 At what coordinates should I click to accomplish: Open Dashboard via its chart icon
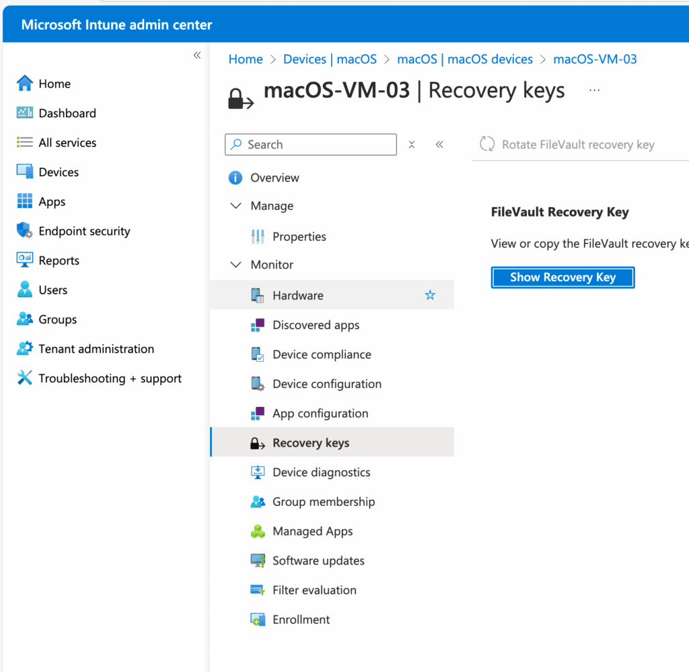tap(25, 113)
